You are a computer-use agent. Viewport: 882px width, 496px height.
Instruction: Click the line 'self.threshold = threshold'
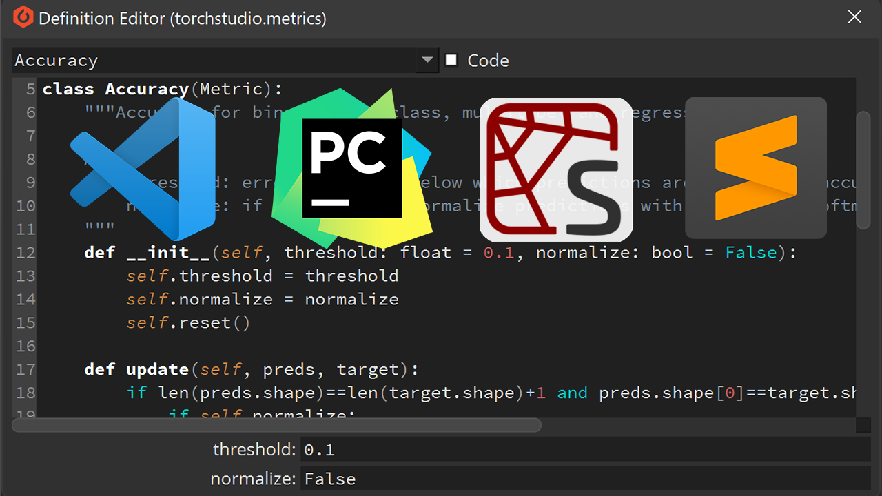[263, 276]
